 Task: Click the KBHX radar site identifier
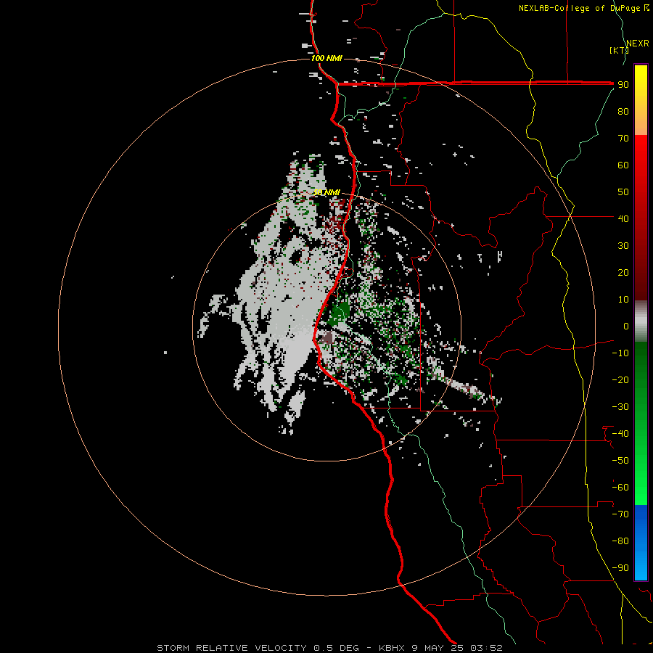coord(392,648)
